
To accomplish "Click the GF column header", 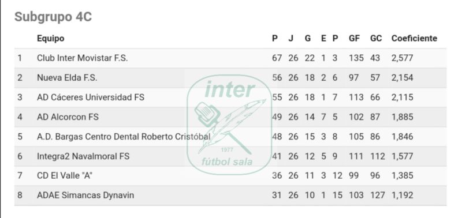I will (x=355, y=38).
